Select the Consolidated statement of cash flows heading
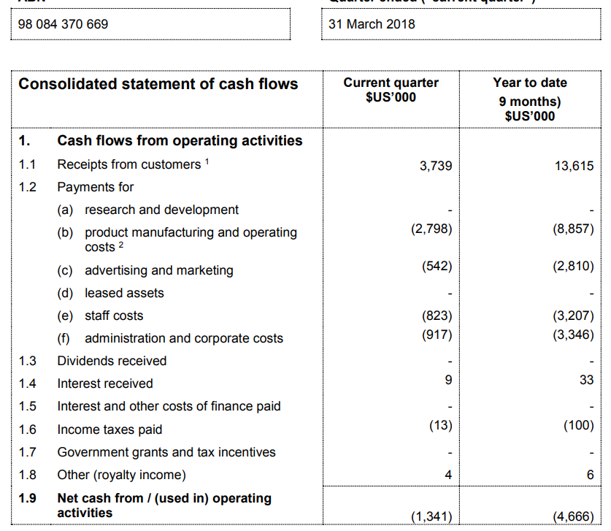Viewport: 611px width, 531px height. coord(158,84)
